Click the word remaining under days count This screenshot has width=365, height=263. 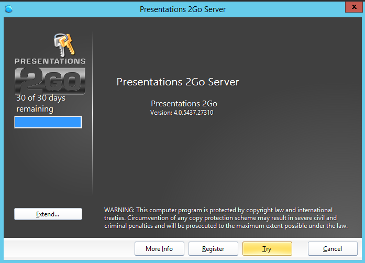coord(35,109)
